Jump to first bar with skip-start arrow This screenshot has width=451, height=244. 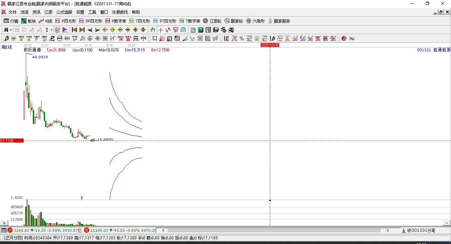click(75, 30)
